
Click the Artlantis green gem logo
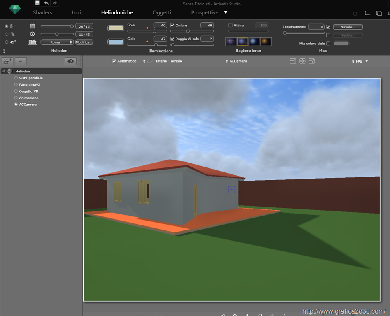coord(15,9)
